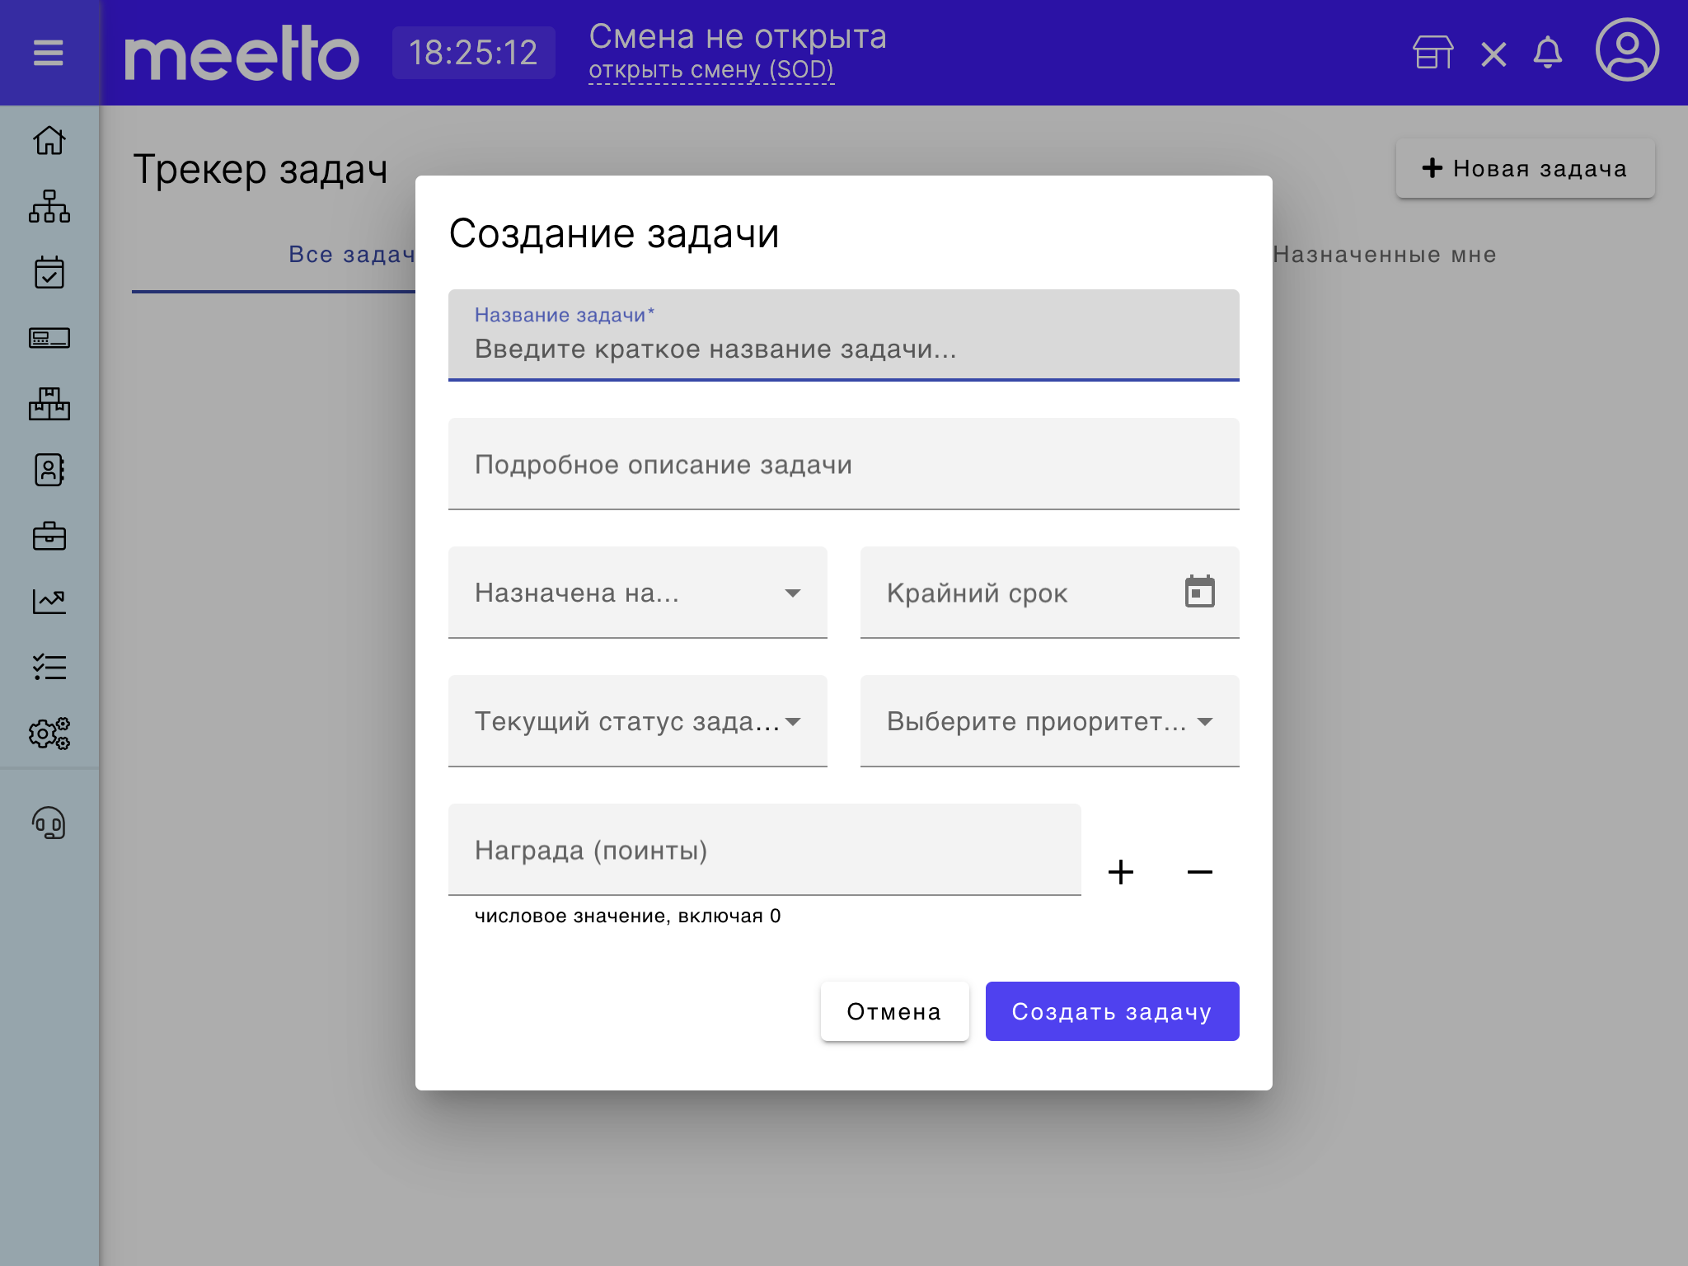Expand the 'Выберите приоритет' priority dropdown
The image size is (1688, 1266).
(1048, 721)
